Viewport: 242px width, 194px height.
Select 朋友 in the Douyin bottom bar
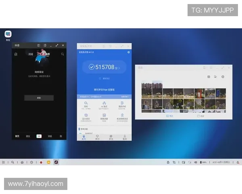coord(28,136)
